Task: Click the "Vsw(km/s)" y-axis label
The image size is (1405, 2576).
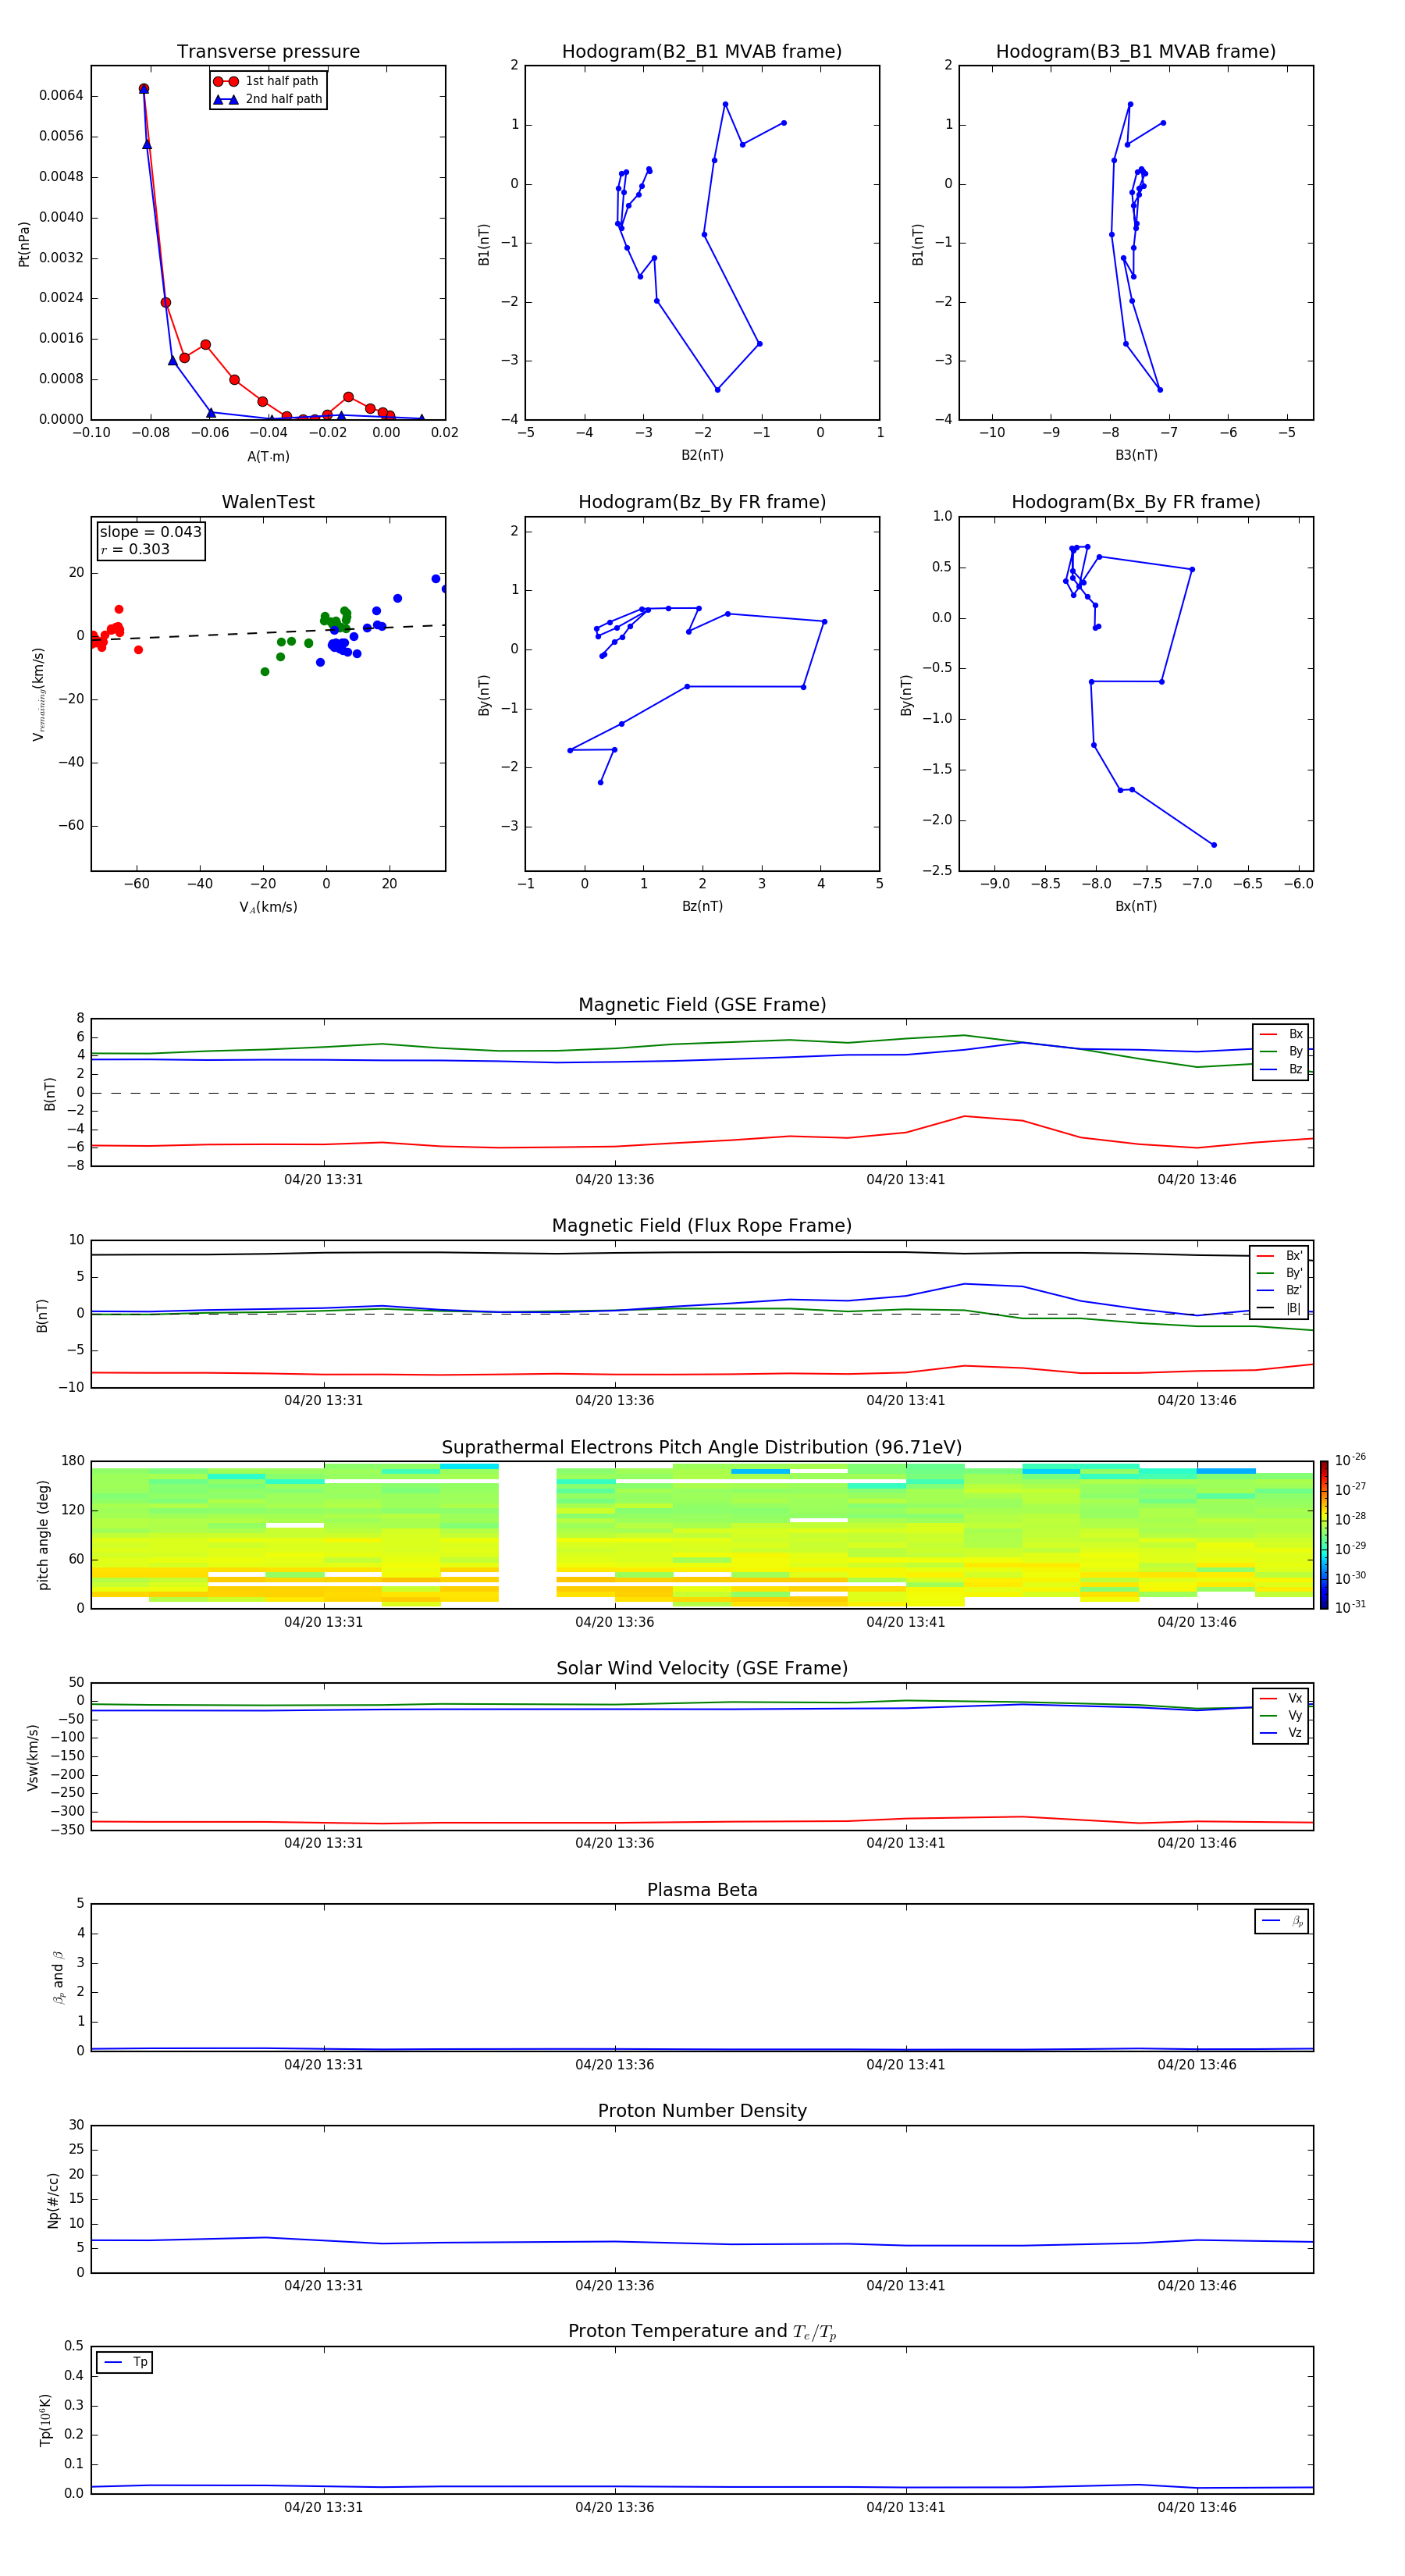Action: [x=32, y=1757]
